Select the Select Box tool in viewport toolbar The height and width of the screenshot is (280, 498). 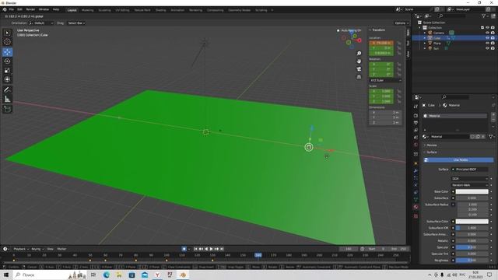(x=7, y=33)
